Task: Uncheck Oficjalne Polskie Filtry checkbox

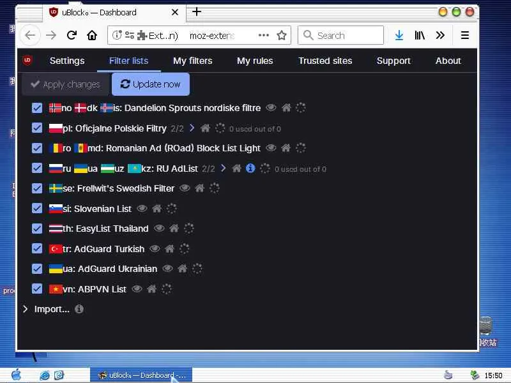Action: pyautogui.click(x=37, y=128)
